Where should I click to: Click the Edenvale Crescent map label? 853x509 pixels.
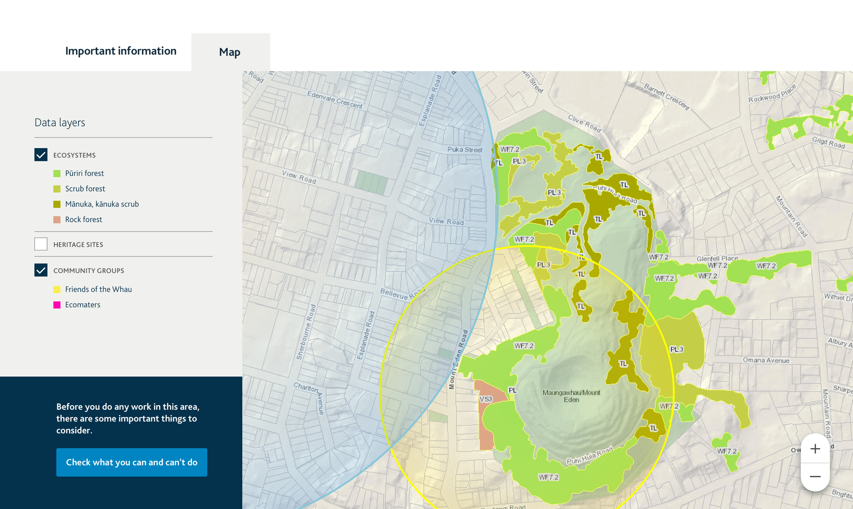[x=334, y=100]
